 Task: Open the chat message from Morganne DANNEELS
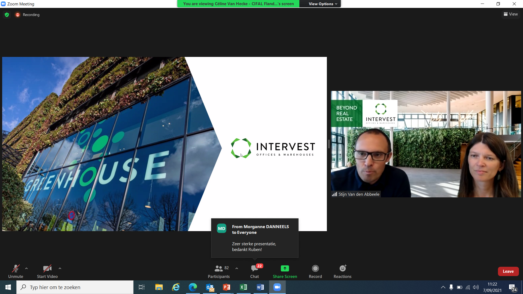coord(255,238)
